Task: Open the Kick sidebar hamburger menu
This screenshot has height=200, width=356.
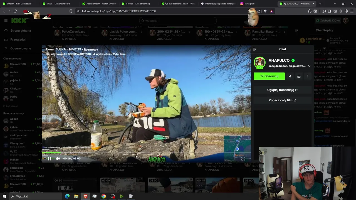Action: tap(6, 21)
